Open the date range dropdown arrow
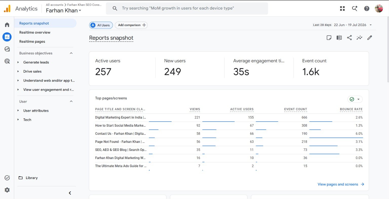This screenshot has width=389, height=199. click(371, 25)
